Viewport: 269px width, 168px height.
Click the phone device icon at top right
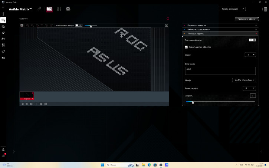(265, 9)
